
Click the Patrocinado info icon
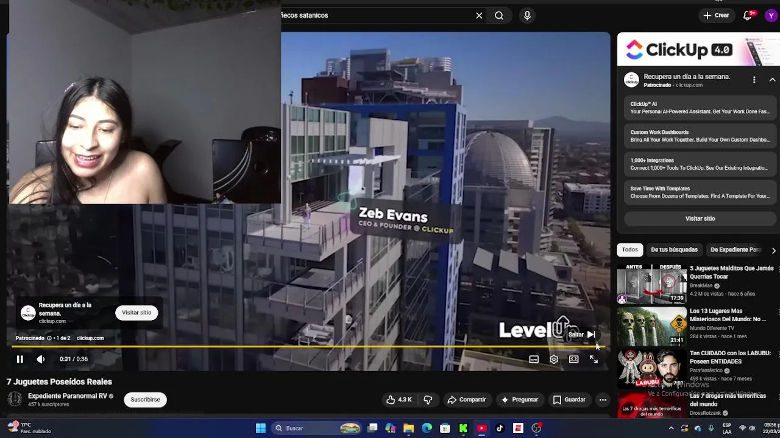(49, 338)
